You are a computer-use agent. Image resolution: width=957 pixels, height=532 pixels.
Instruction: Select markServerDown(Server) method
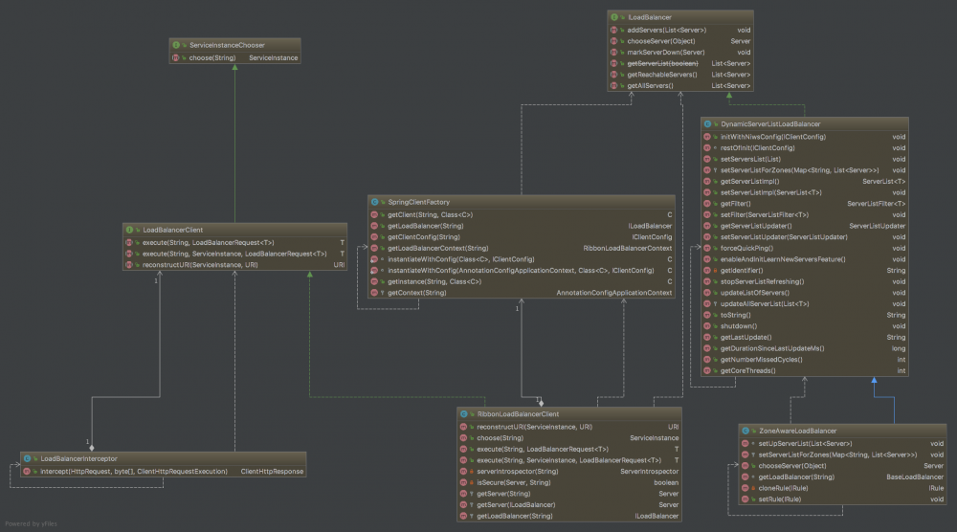tap(679, 52)
